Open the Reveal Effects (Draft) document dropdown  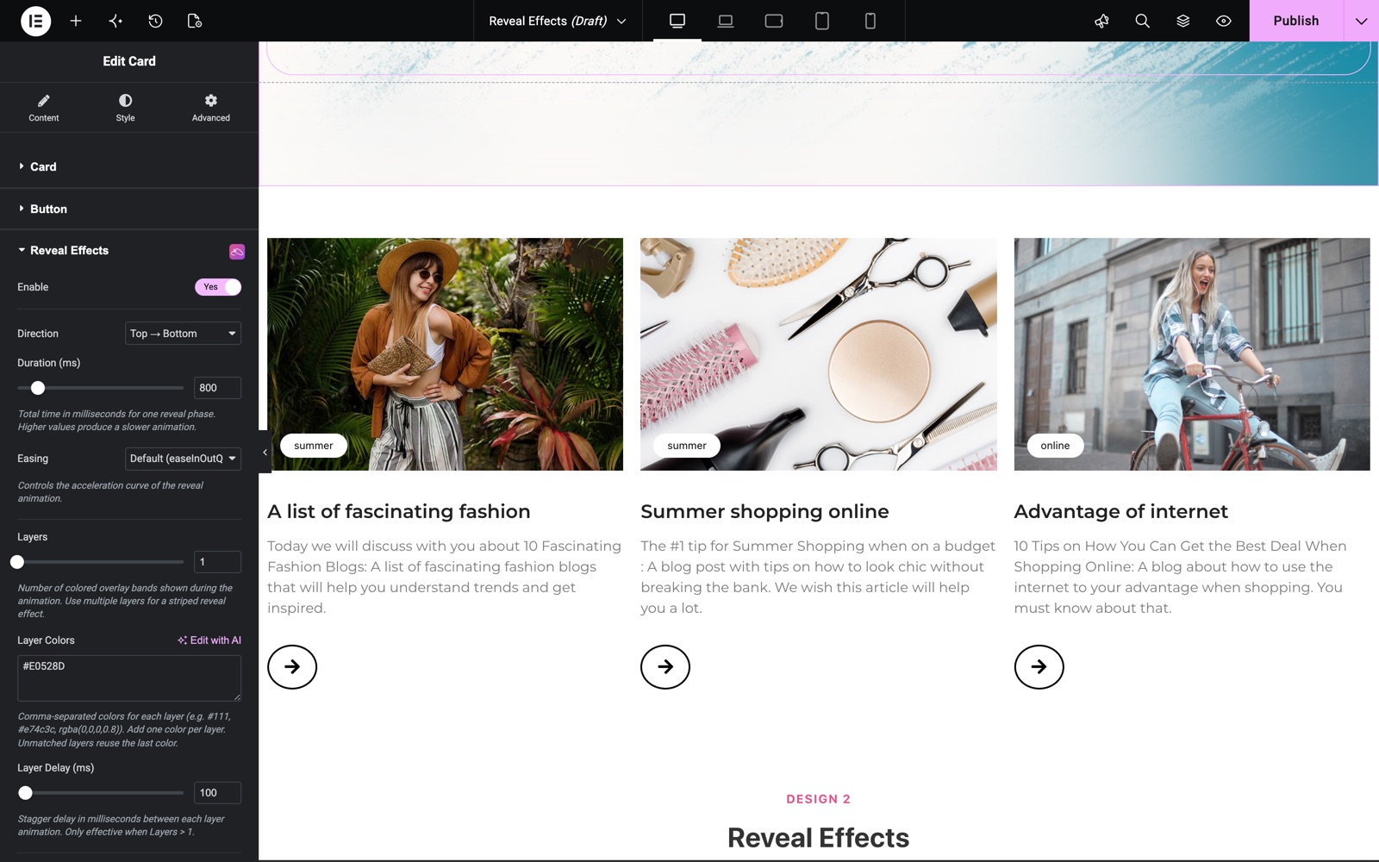pos(558,21)
